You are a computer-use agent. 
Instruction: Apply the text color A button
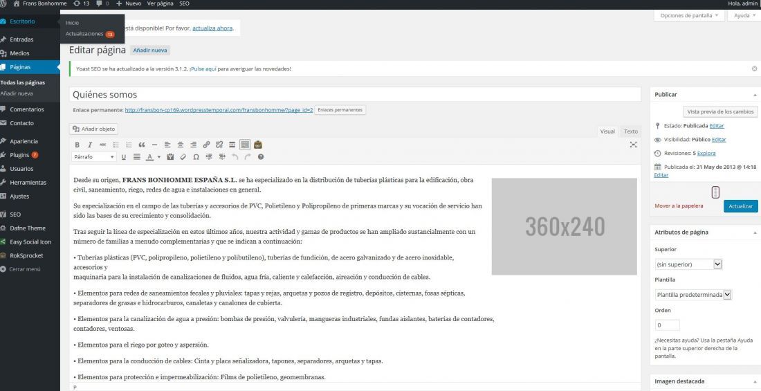[149, 157]
